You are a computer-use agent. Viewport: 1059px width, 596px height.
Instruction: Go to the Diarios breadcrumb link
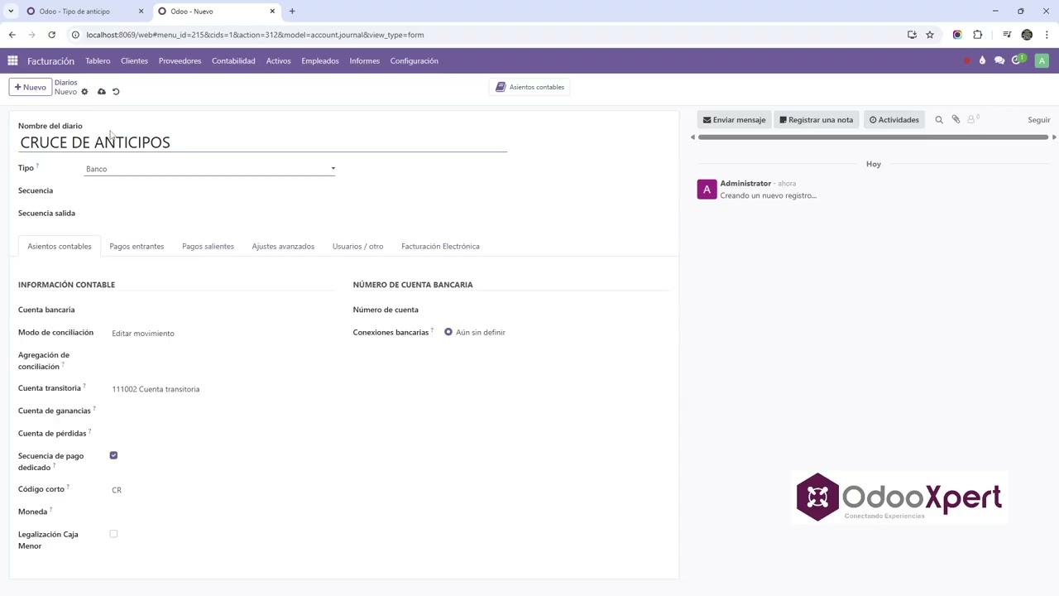click(x=66, y=83)
